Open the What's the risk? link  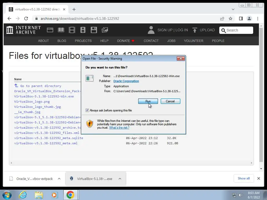119,128
